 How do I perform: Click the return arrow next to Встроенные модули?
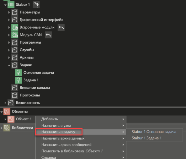pos(61,27)
